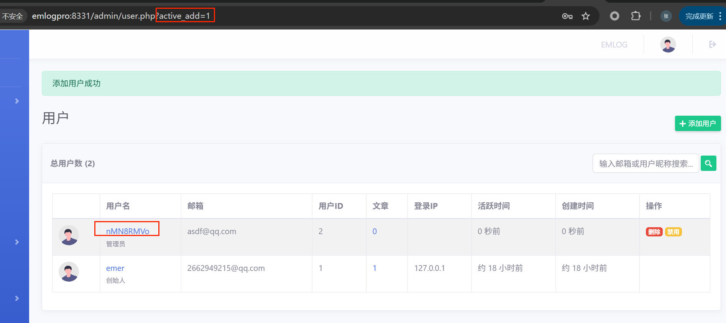Expand the first sidebar chevron menu

(17, 101)
